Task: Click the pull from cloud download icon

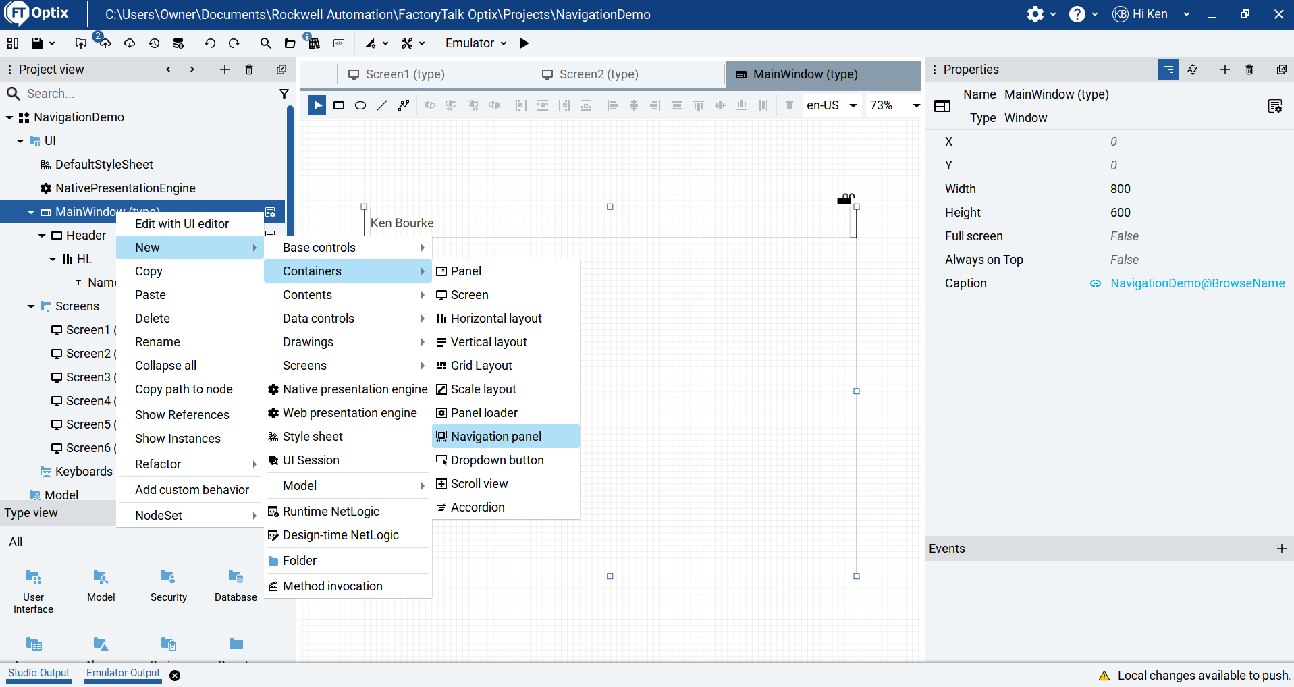Action: coord(130,43)
